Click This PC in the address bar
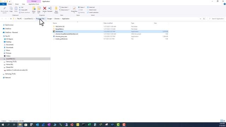This screenshot has height=127, width=226. pyautogui.click(x=19, y=19)
